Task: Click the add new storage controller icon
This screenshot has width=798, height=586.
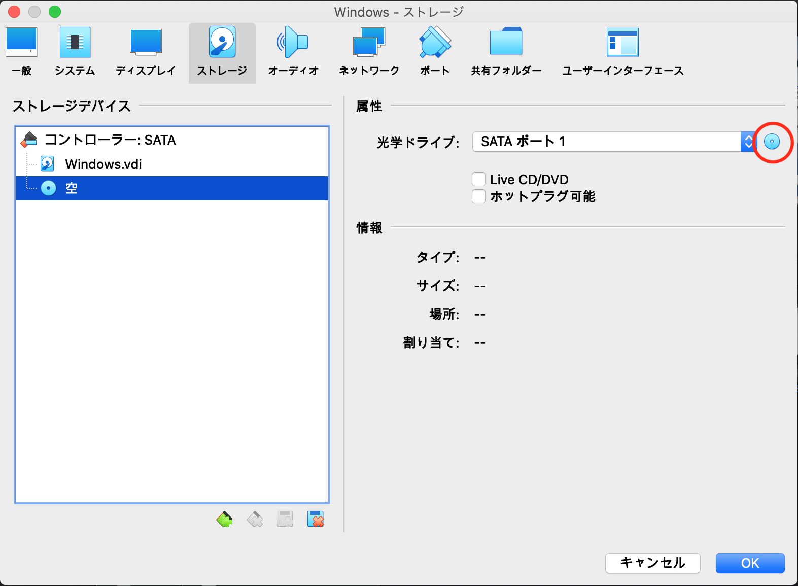Action: 224,520
